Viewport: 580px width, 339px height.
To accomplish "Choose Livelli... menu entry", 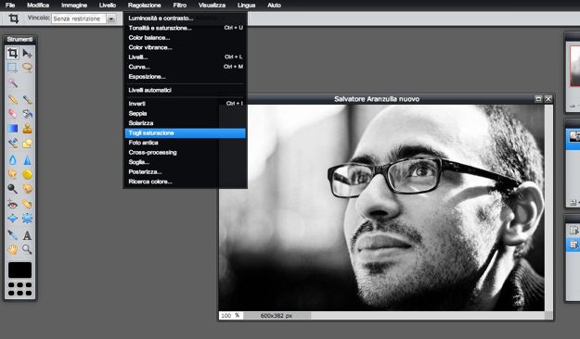I will (x=185, y=57).
